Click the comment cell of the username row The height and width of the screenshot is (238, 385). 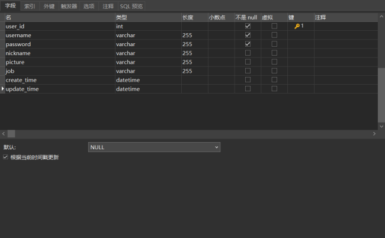click(x=346, y=35)
